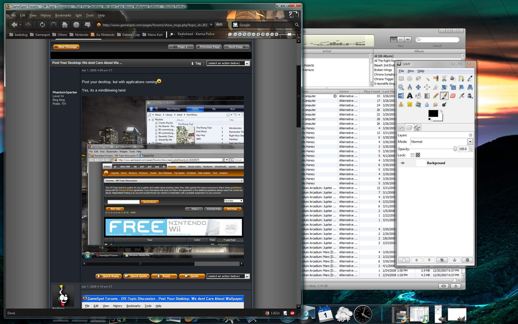Open the Bookmarks menu in Firefox
Image resolution: width=518 pixels, height=324 pixels.
pyautogui.click(x=63, y=15)
